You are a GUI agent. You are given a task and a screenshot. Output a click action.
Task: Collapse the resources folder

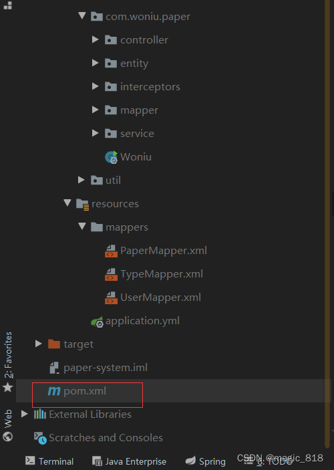pyautogui.click(x=67, y=203)
